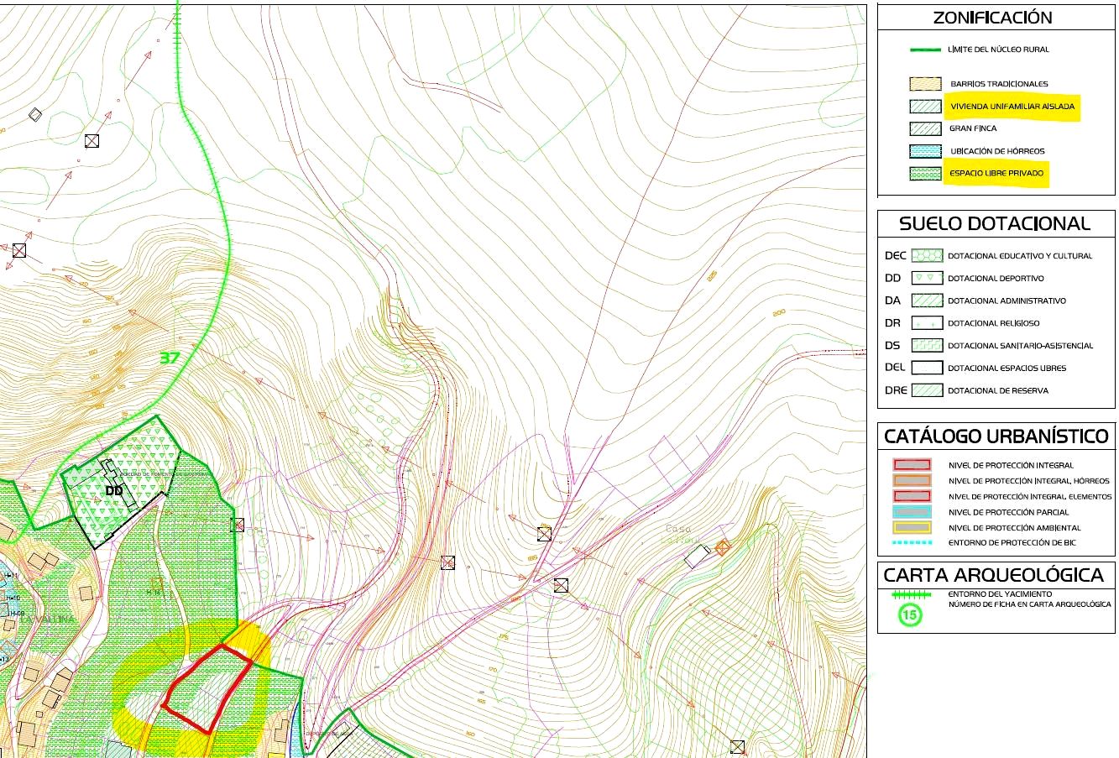
Task: Select the Barrios Tradicionales legend swatch
Action: click(x=926, y=84)
